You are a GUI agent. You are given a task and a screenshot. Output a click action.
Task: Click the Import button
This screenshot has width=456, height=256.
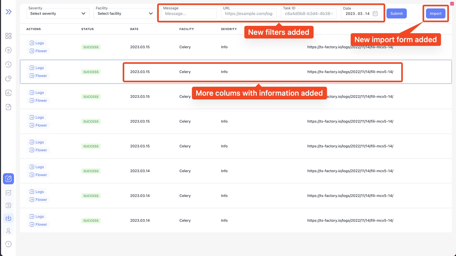point(435,13)
